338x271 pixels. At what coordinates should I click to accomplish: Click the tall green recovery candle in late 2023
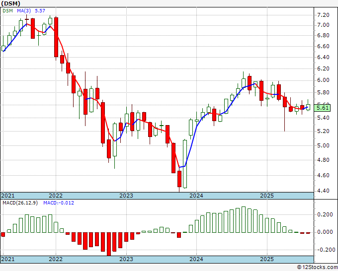pyautogui.click(x=185, y=164)
